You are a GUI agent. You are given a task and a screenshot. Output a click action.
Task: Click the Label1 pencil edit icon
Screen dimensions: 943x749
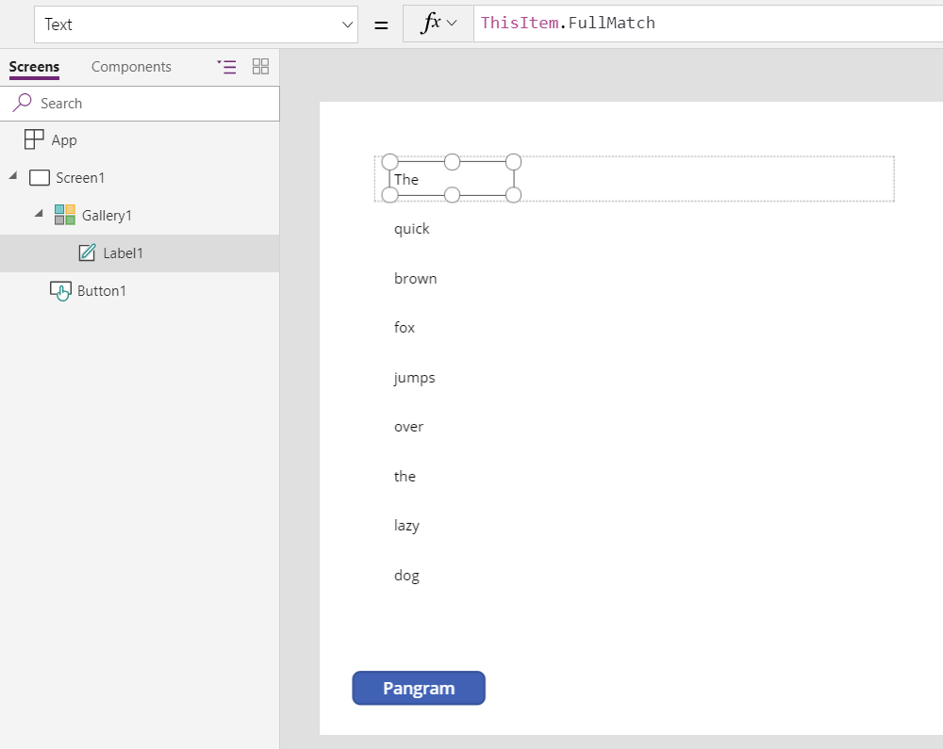tap(87, 252)
